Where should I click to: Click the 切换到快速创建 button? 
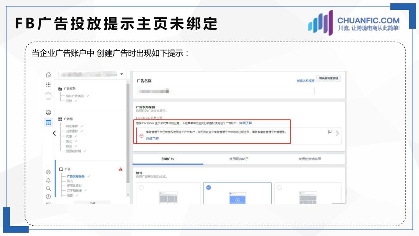coord(329,78)
